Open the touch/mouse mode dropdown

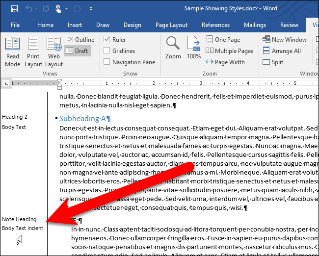pos(66,9)
